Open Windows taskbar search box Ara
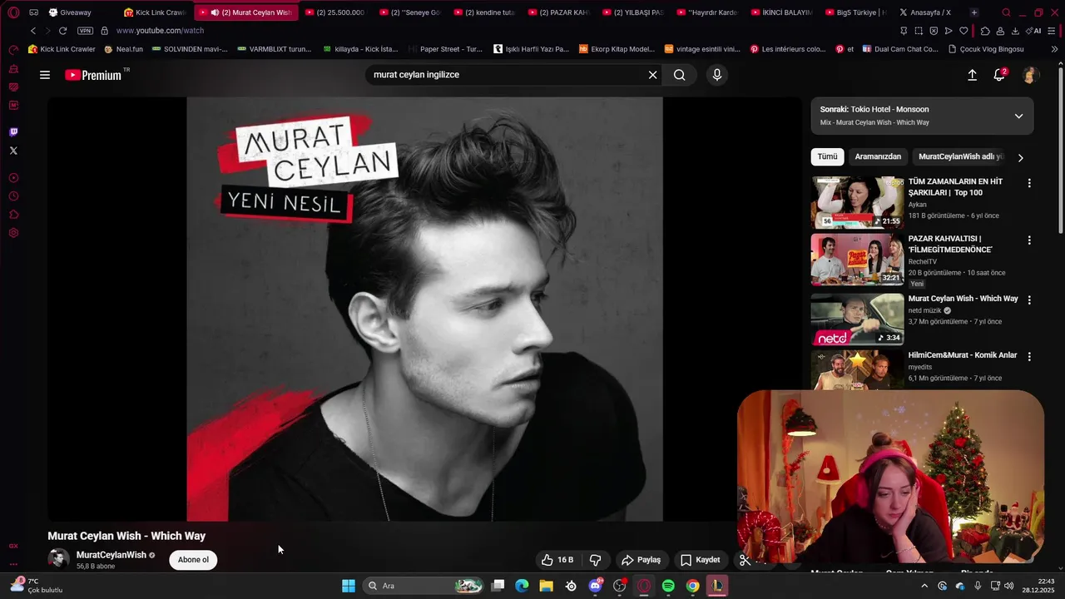 tap(424, 586)
